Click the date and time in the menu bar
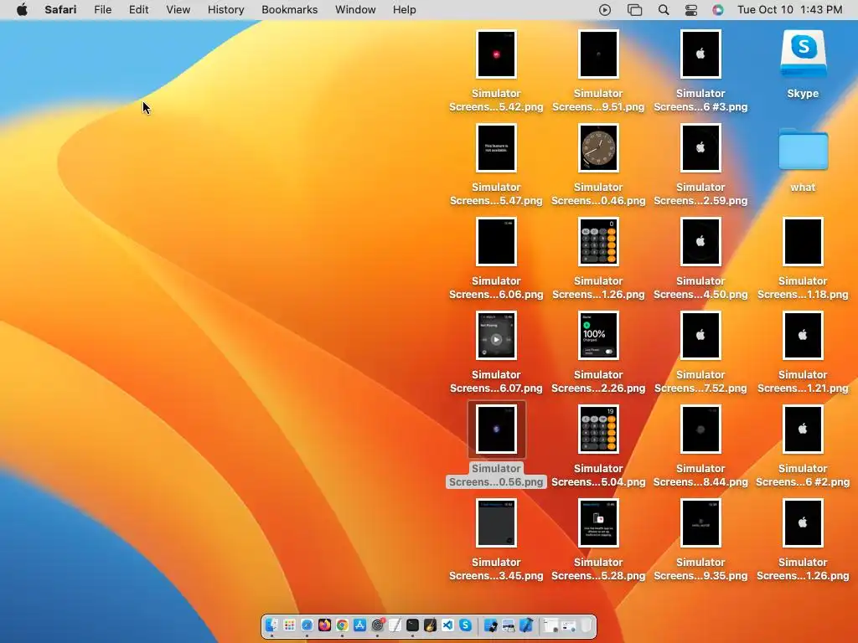This screenshot has height=643, width=858. (x=789, y=10)
